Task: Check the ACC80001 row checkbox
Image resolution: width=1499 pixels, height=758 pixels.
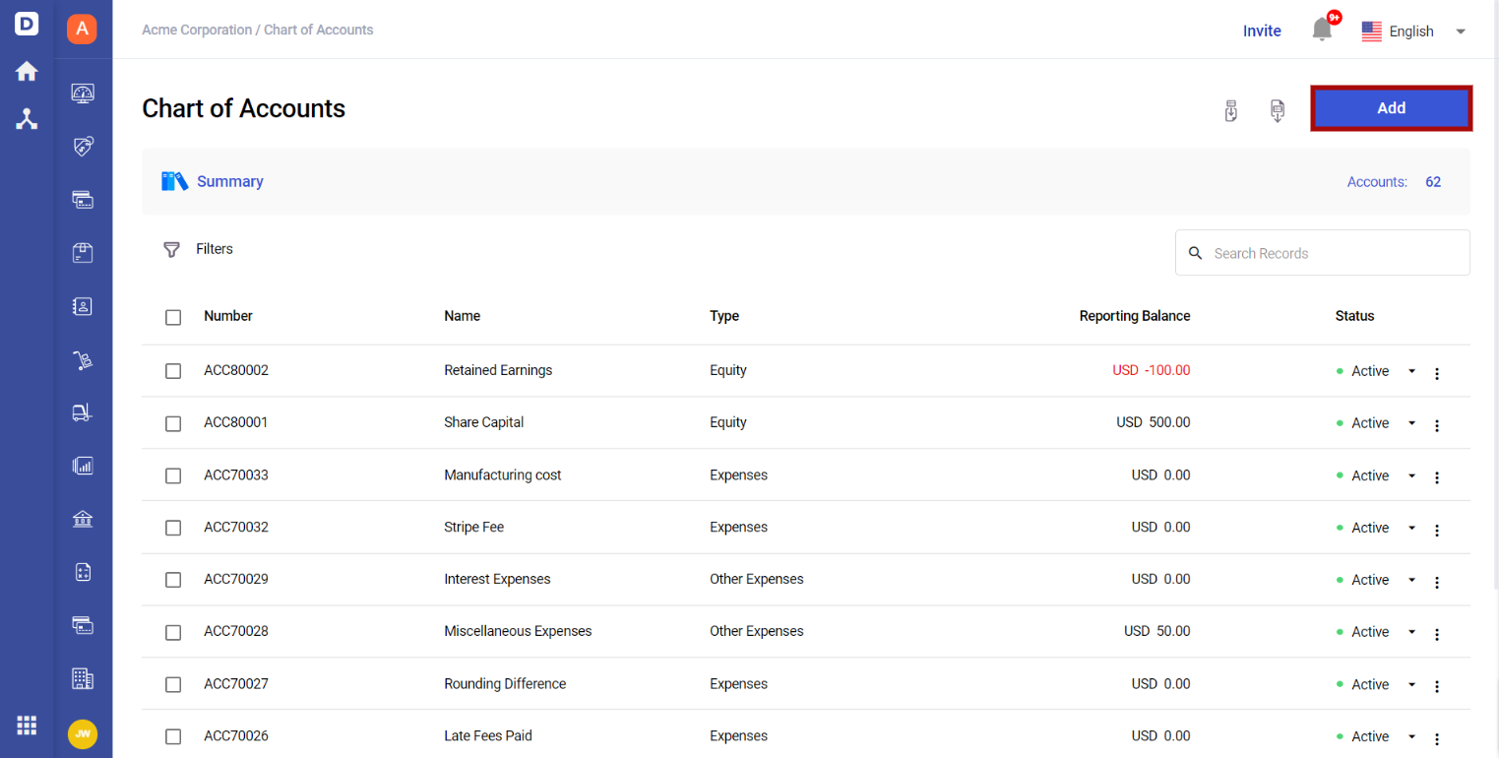Action: point(173,423)
